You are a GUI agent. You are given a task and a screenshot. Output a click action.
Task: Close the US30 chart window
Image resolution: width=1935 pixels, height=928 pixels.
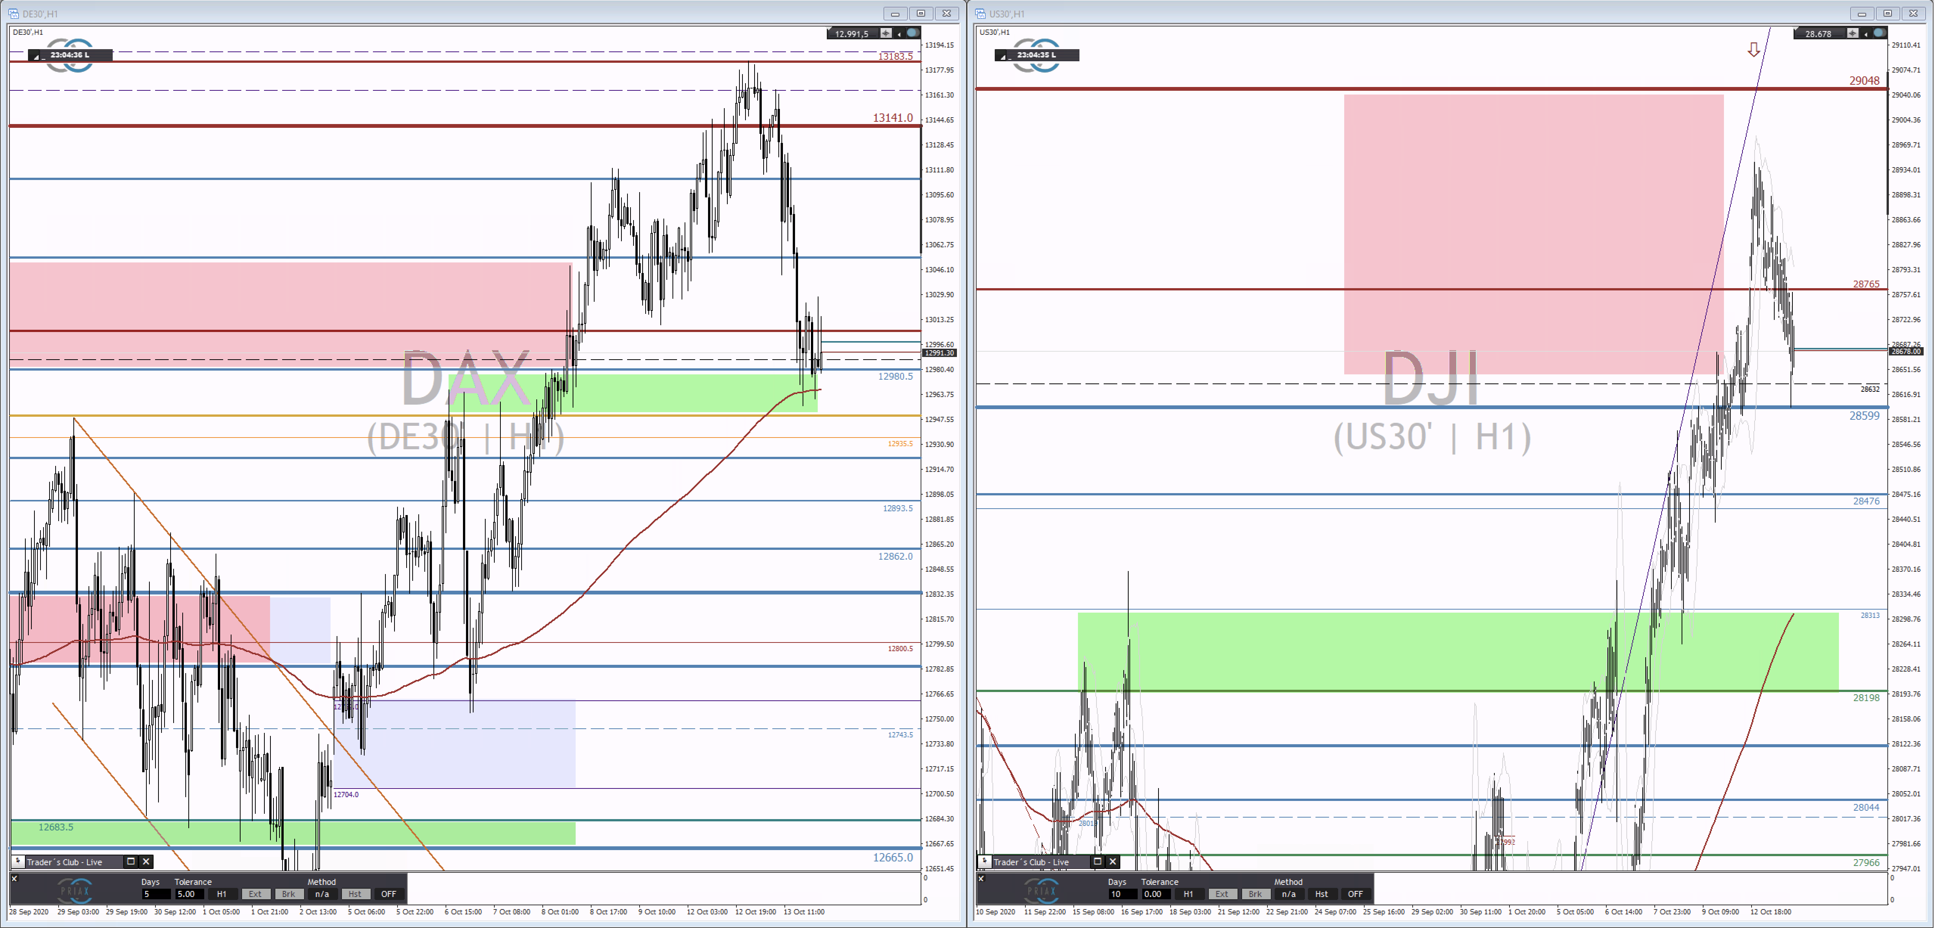[x=1914, y=14]
